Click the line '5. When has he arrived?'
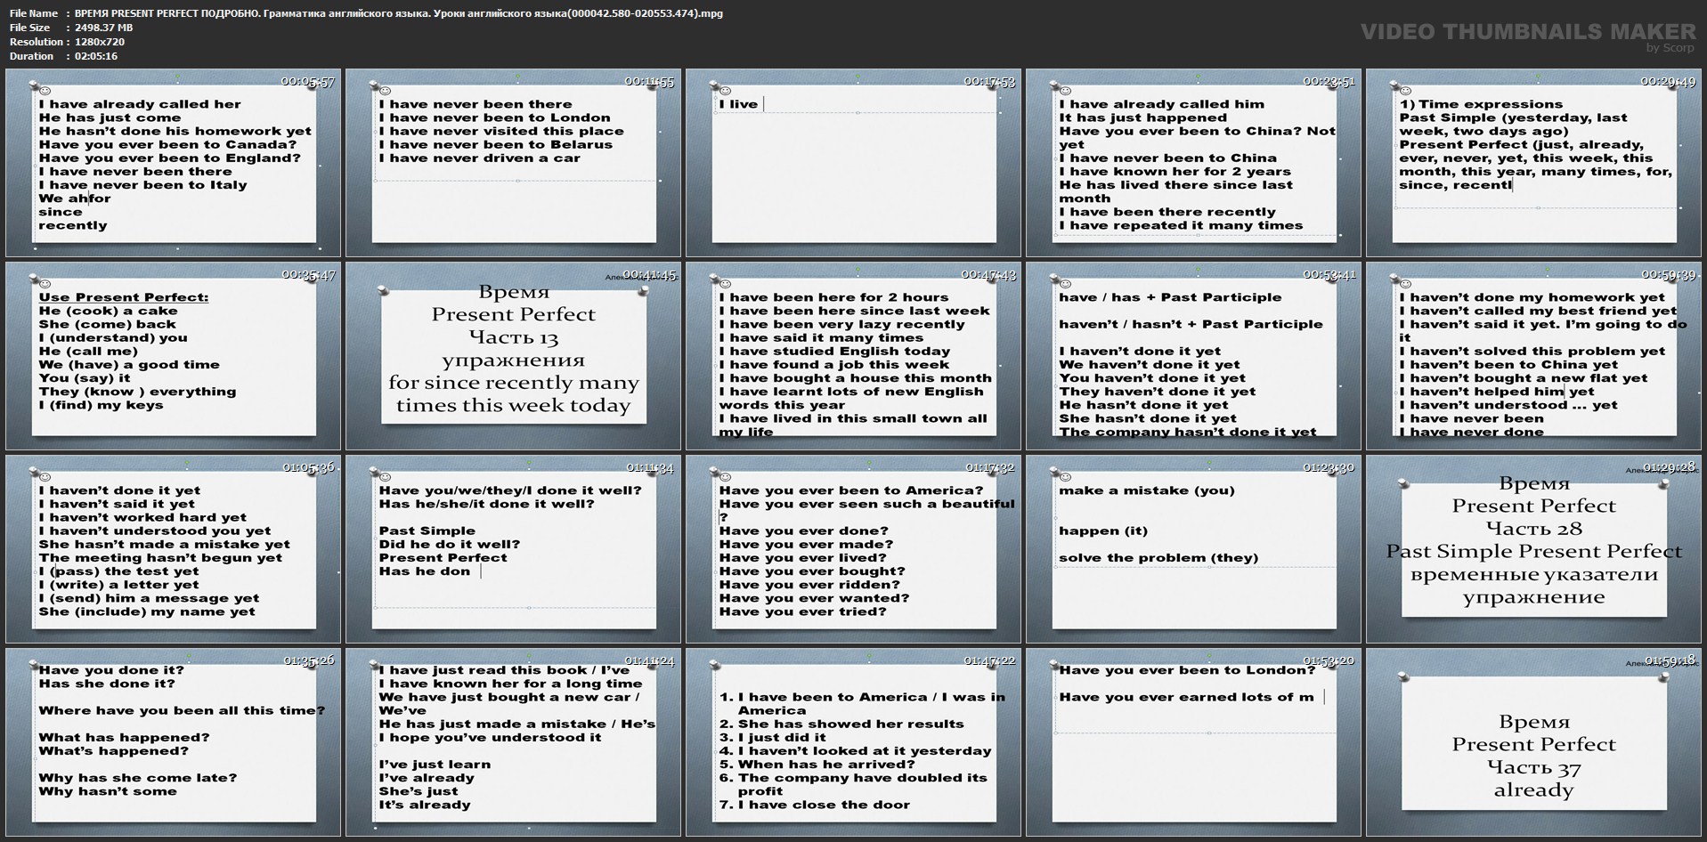This screenshot has height=842, width=1707. coord(817,765)
